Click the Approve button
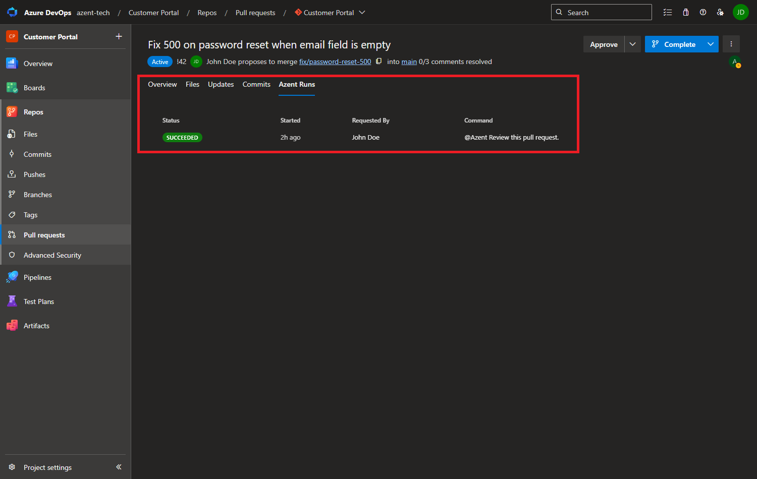This screenshot has width=757, height=479. coord(604,44)
